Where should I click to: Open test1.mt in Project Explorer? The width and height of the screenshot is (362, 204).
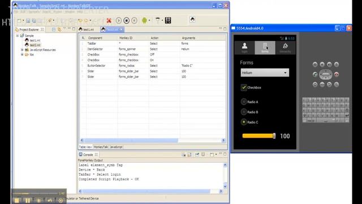[x=35, y=40]
